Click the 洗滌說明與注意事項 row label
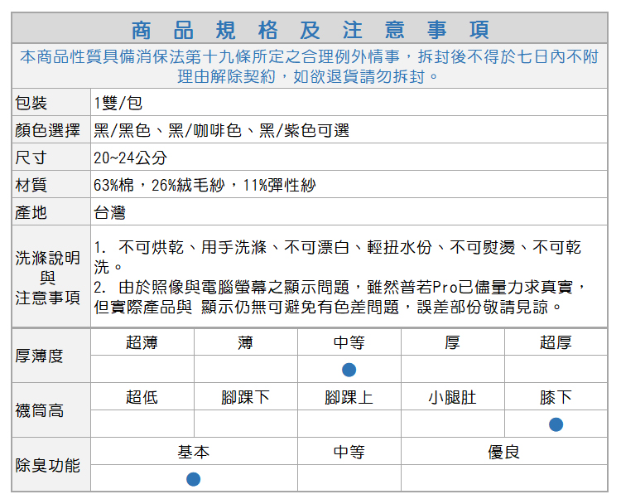This screenshot has height=504, width=621. pos(48,277)
